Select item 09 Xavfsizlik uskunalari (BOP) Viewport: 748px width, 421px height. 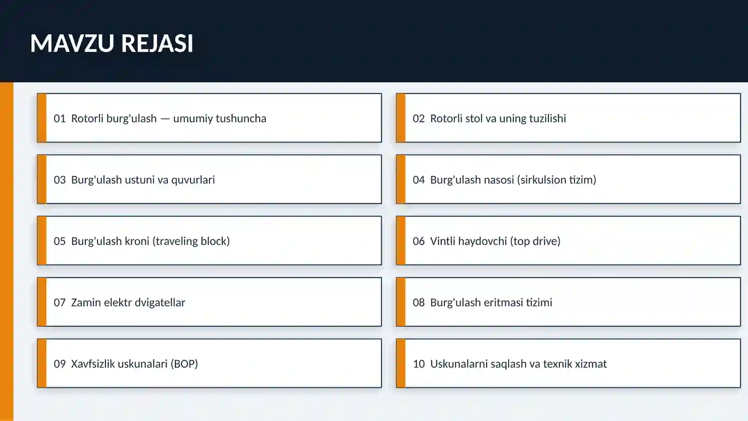point(209,363)
